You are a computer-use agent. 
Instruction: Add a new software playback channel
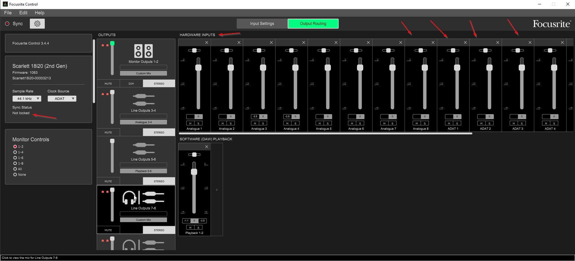pyautogui.click(x=217, y=190)
